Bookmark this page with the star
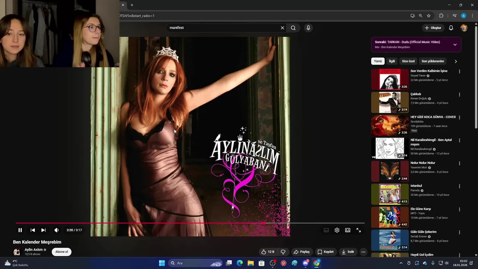The image size is (478, 269). coord(429,16)
